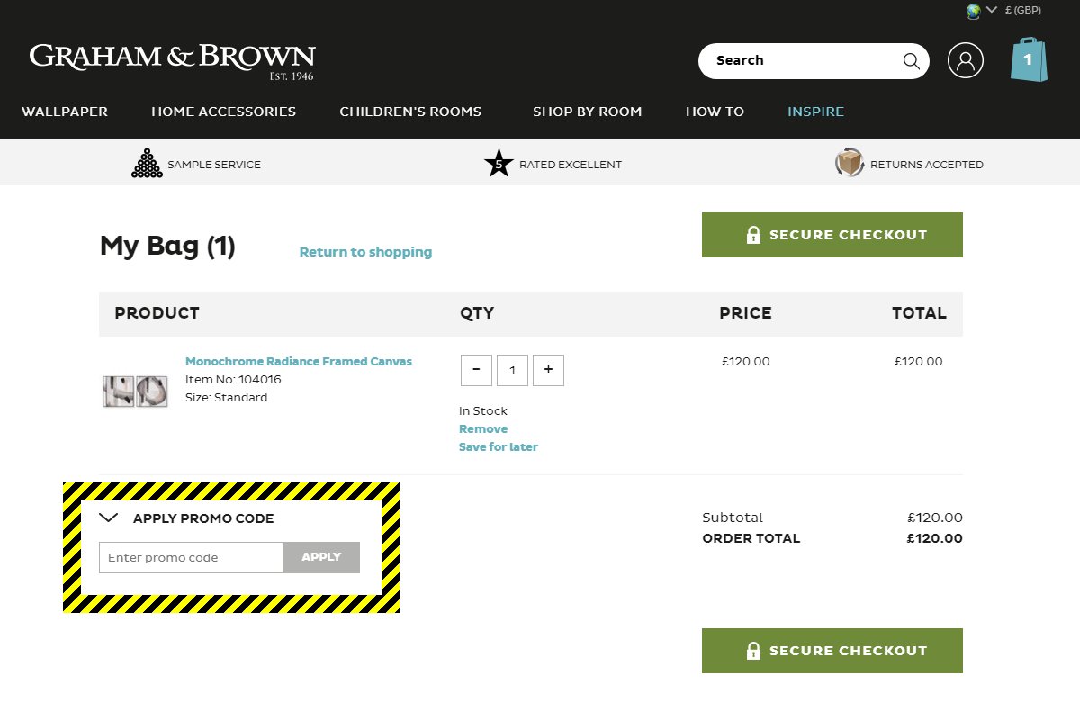The width and height of the screenshot is (1080, 720).
Task: Click the Returns Accepted box icon
Action: [x=850, y=163]
